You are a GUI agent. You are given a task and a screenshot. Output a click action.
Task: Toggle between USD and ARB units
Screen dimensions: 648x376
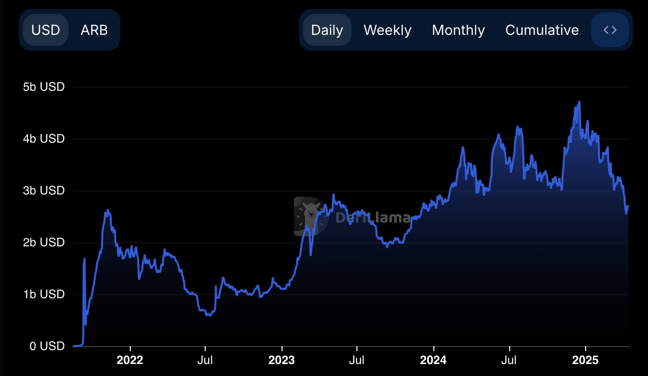coord(69,30)
